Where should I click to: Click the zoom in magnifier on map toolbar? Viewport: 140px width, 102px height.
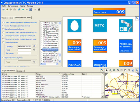pyautogui.click(x=114, y=70)
